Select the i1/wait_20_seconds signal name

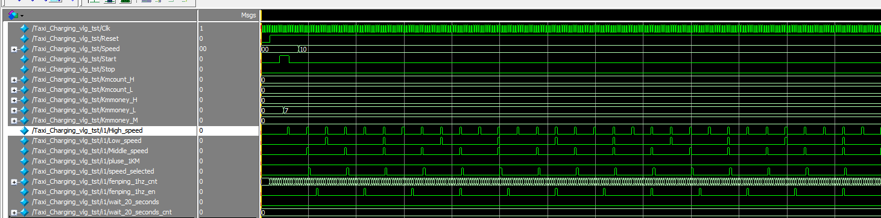click(x=95, y=202)
